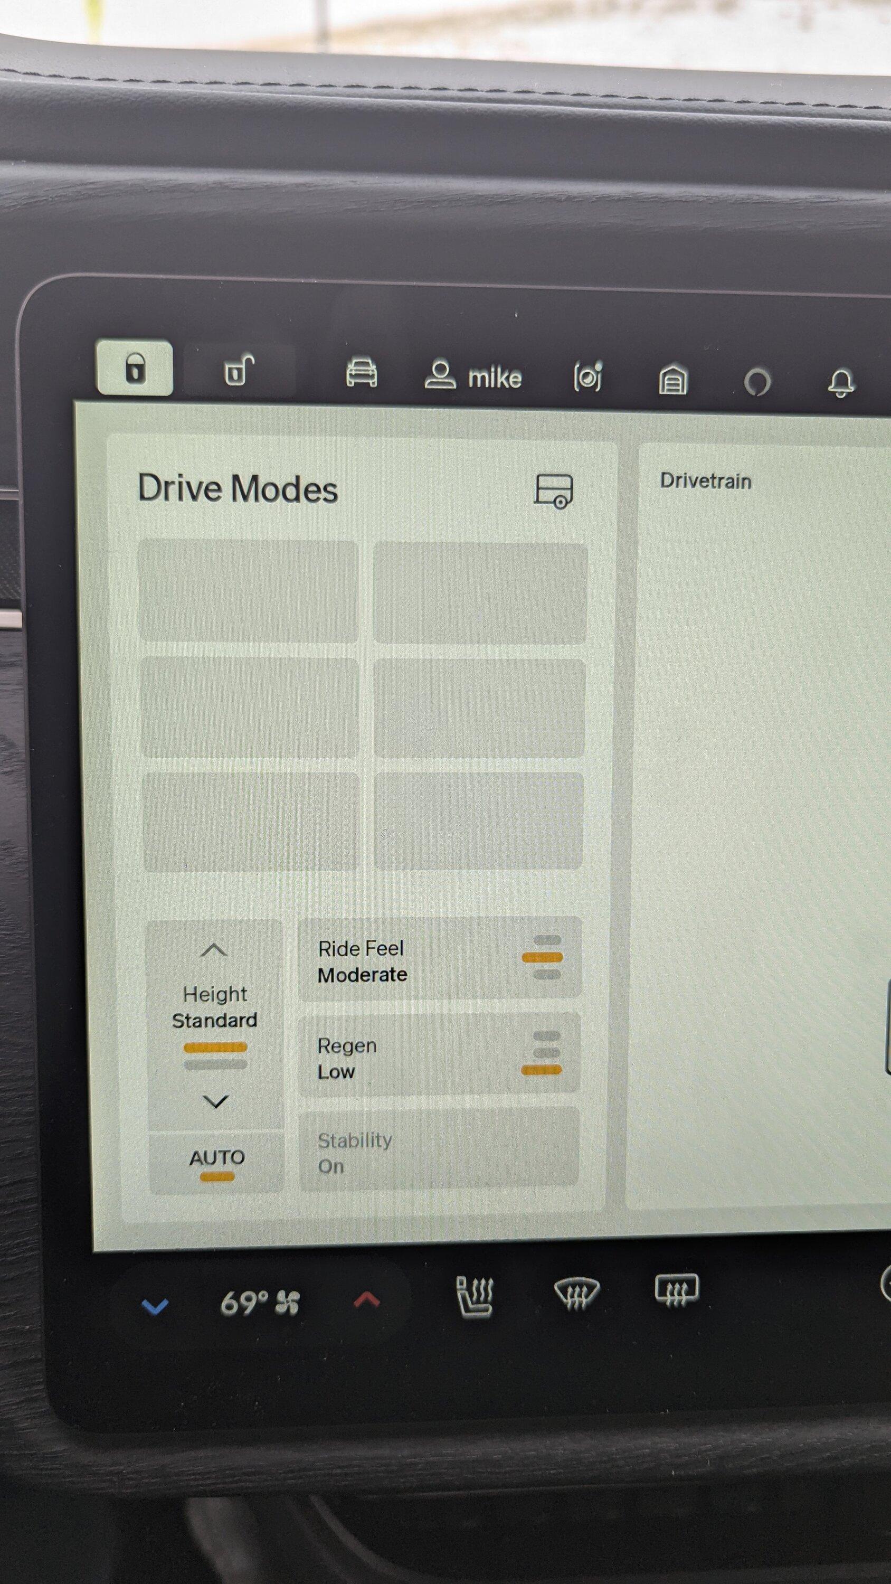Viewport: 891px width, 1584px height.
Task: Raise the ride height with the up chevron
Action: pyautogui.click(x=215, y=949)
